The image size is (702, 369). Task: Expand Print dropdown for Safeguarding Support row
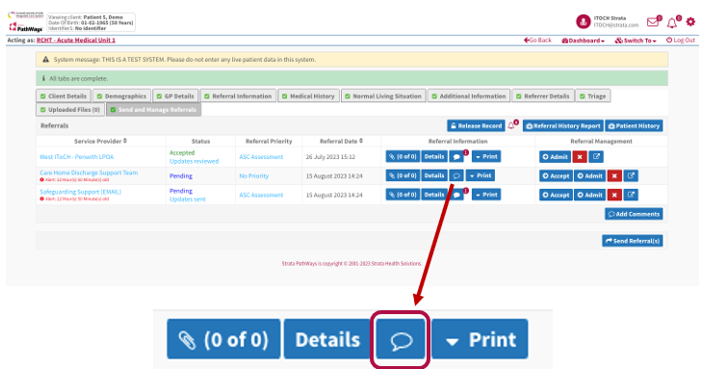(486, 195)
